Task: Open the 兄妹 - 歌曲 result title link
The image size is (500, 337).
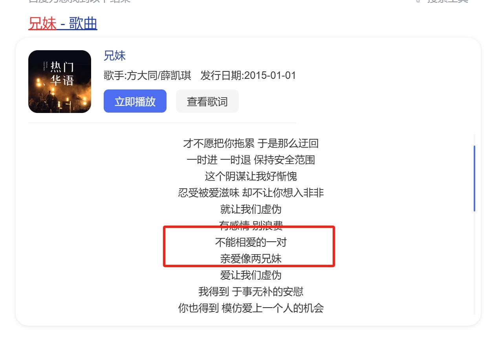Action: [63, 24]
